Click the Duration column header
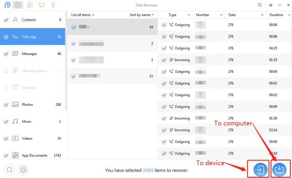 pyautogui.click(x=276, y=15)
